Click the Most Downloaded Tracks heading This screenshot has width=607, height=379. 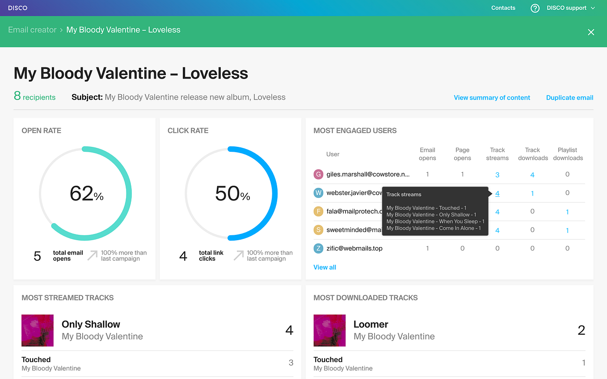(366, 297)
